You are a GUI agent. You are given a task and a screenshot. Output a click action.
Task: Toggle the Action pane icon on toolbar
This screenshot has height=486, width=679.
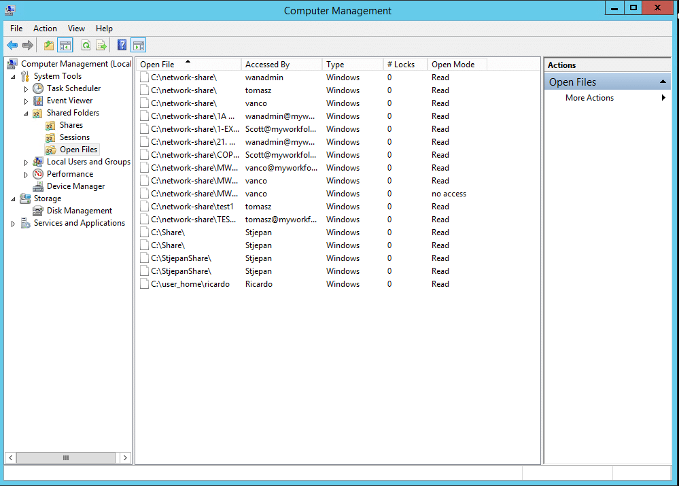point(138,45)
